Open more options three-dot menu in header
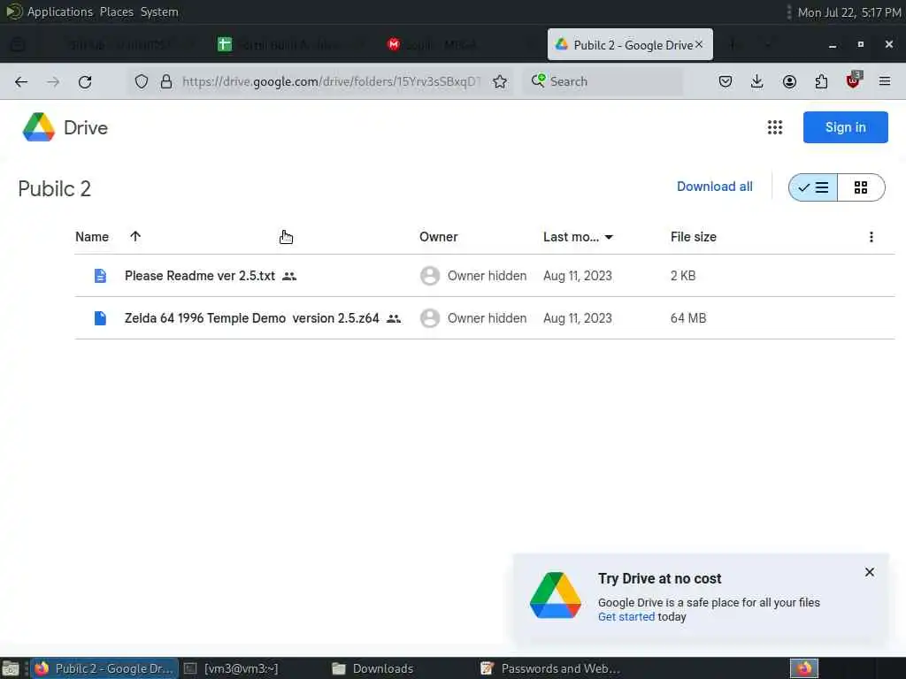 [x=871, y=237]
